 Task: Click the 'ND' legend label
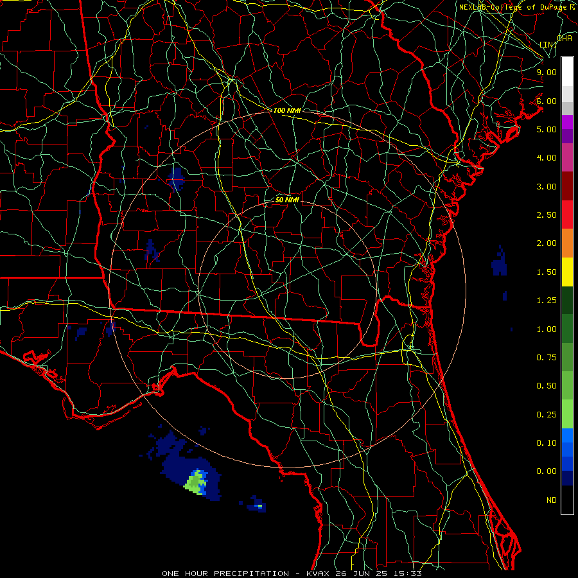pyautogui.click(x=552, y=500)
